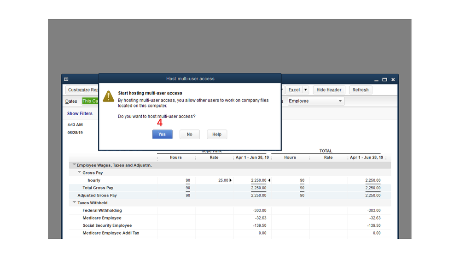Screen dimensions: 460x258
Task: Expand the Excel dropdown arrow
Action: tap(305, 90)
